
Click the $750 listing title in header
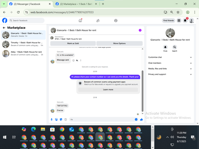coord(68,39)
